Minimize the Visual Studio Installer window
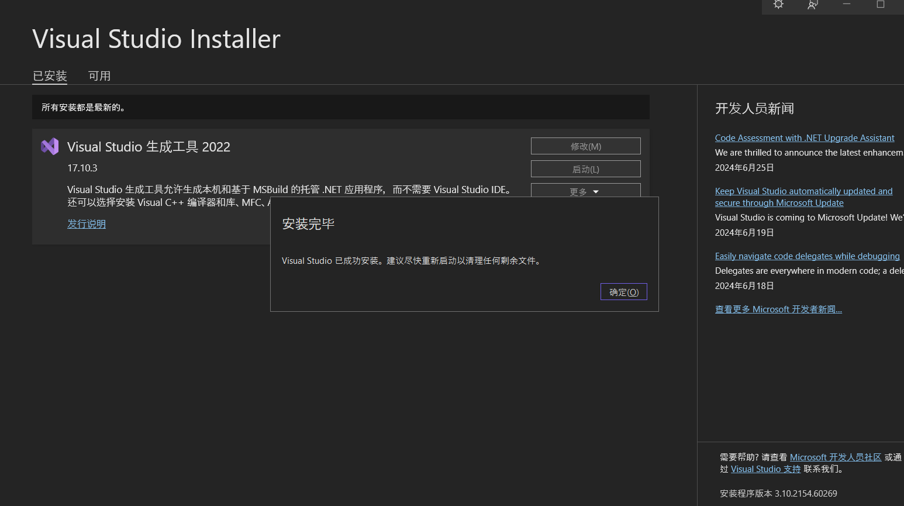The image size is (904, 506). [846, 5]
